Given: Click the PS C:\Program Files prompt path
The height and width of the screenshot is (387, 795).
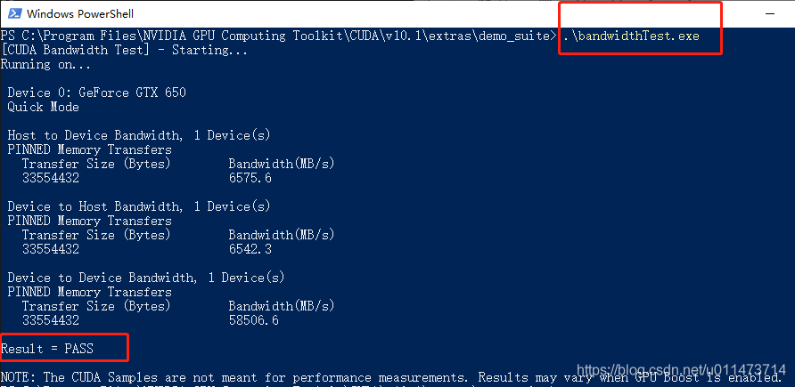Looking at the screenshot, I should tap(278, 36).
